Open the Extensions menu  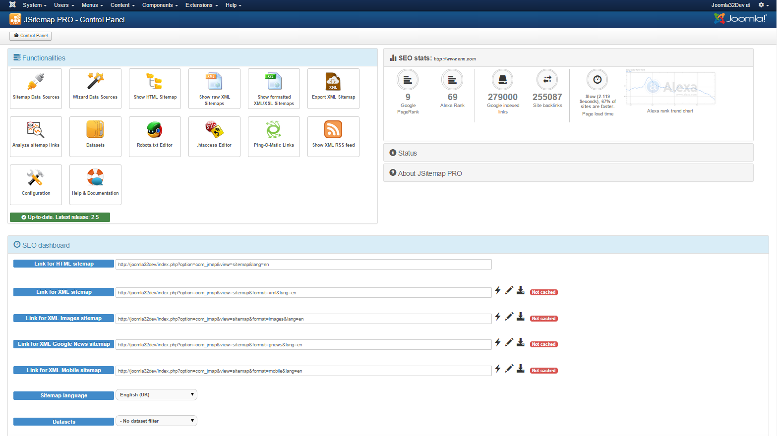(x=201, y=5)
